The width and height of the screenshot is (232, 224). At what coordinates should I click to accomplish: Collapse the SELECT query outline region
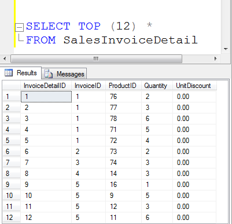pyautogui.click(x=20, y=27)
